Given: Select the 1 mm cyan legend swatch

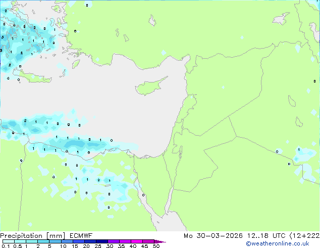Looking at the screenshot, I should 32,241.
